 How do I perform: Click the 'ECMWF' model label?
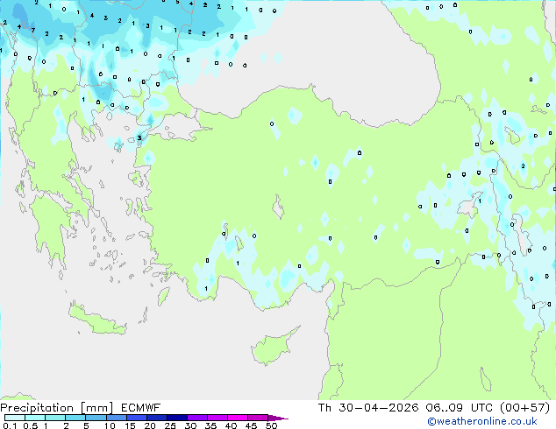point(140,408)
